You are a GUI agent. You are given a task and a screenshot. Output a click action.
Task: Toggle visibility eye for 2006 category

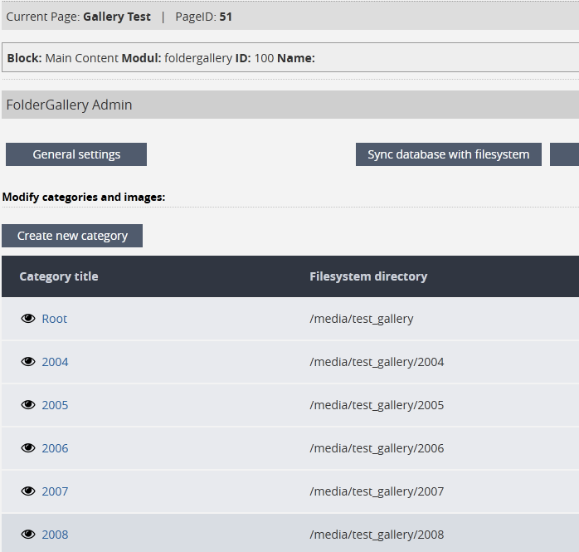(28, 448)
